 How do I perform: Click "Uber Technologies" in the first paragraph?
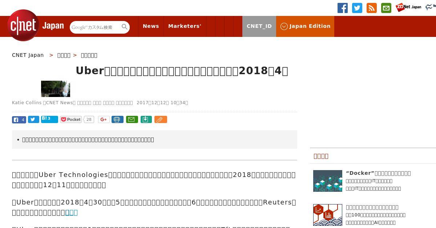pyautogui.click(x=73, y=175)
